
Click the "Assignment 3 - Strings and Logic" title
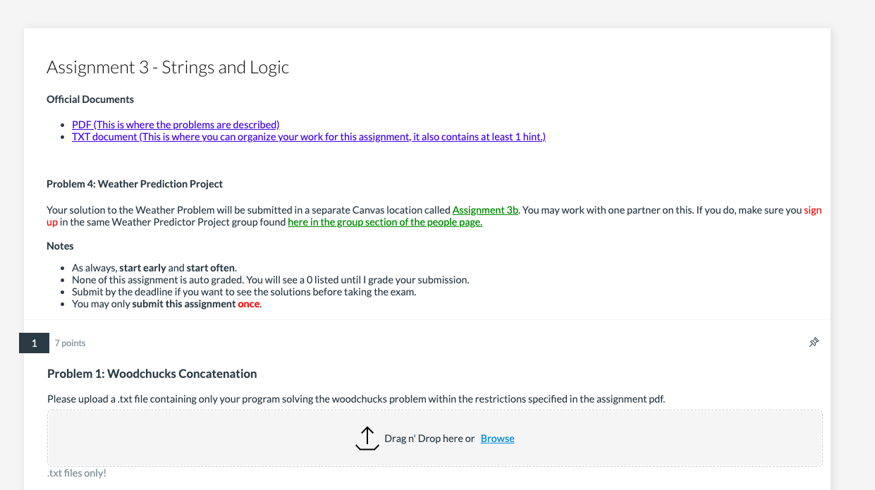point(168,68)
